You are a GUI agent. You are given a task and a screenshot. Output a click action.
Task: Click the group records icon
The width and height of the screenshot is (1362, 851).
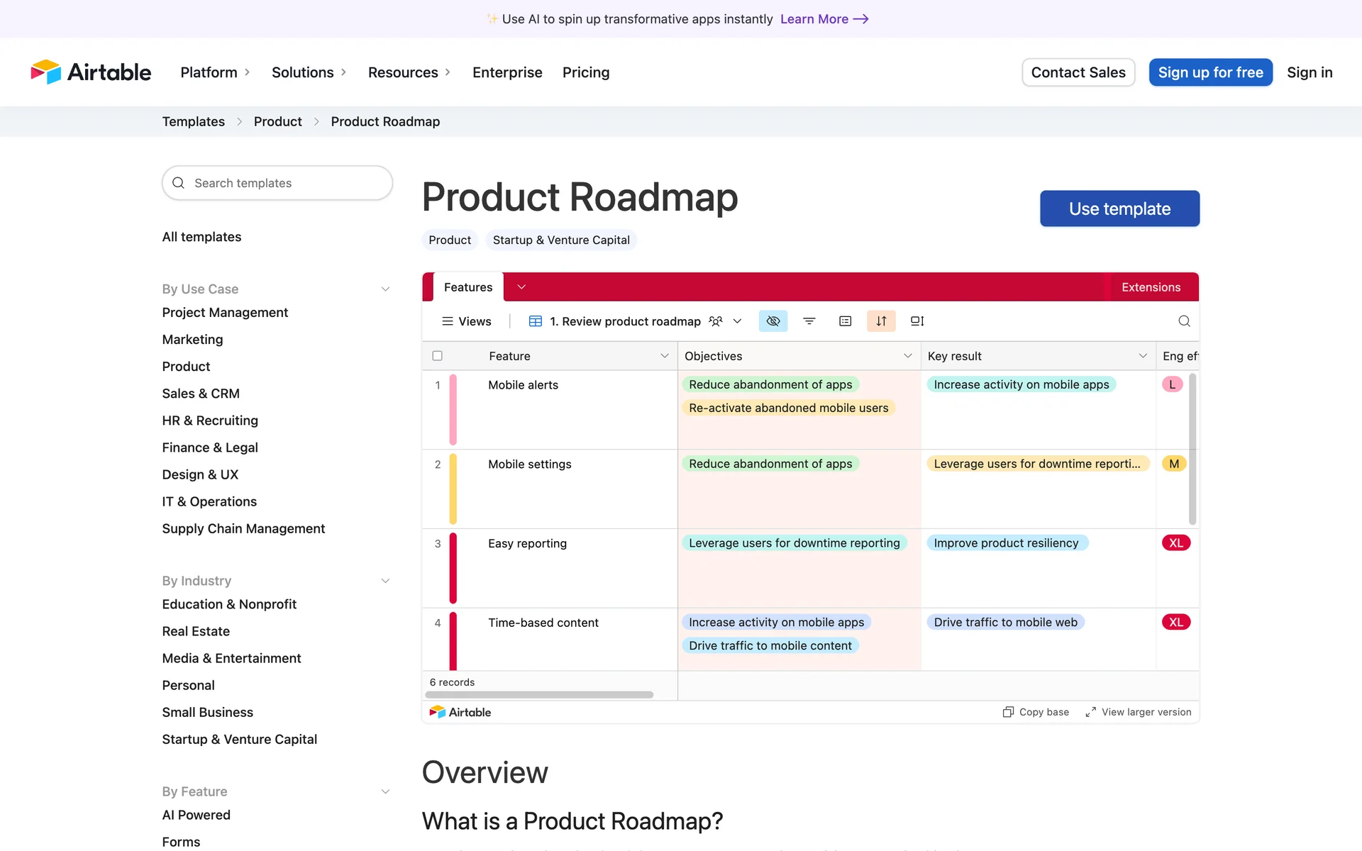pos(845,321)
